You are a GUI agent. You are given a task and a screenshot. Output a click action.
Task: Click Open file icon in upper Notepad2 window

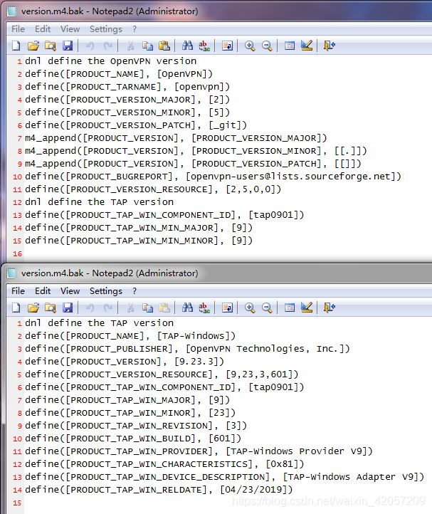[33, 46]
